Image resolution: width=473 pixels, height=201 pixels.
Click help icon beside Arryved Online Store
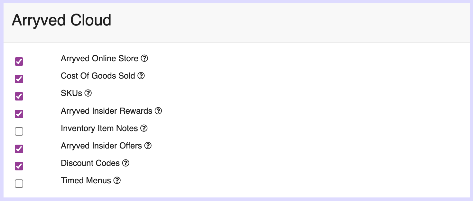(x=144, y=59)
